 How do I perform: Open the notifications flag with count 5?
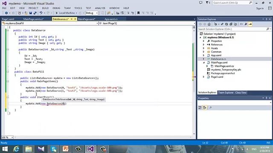point(208,3)
